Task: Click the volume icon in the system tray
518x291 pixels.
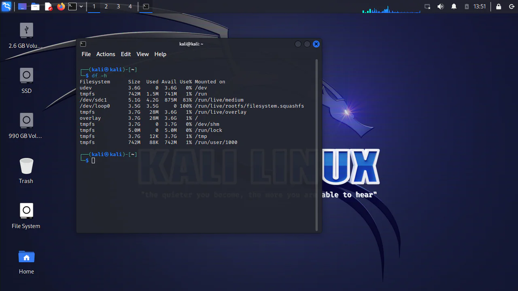Action: (441, 6)
